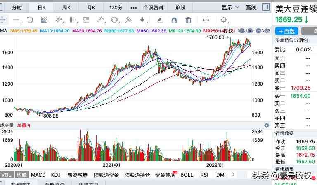Click the download arrow icon

142,20
